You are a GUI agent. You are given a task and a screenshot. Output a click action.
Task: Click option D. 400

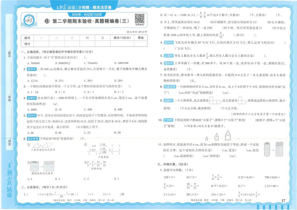tap(118, 109)
